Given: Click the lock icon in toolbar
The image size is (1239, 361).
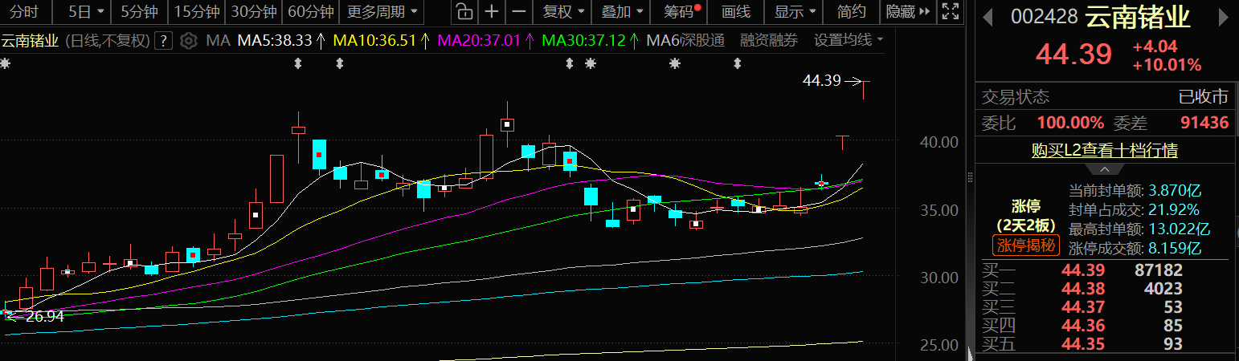Looking at the screenshot, I should [x=464, y=12].
